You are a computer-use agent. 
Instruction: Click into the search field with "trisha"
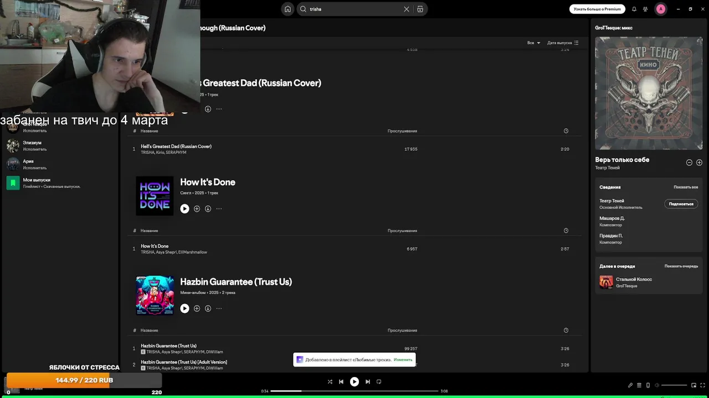point(354,9)
